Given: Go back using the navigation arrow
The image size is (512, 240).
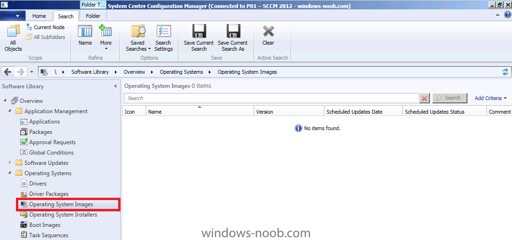Looking at the screenshot, I should pyautogui.click(x=8, y=72).
